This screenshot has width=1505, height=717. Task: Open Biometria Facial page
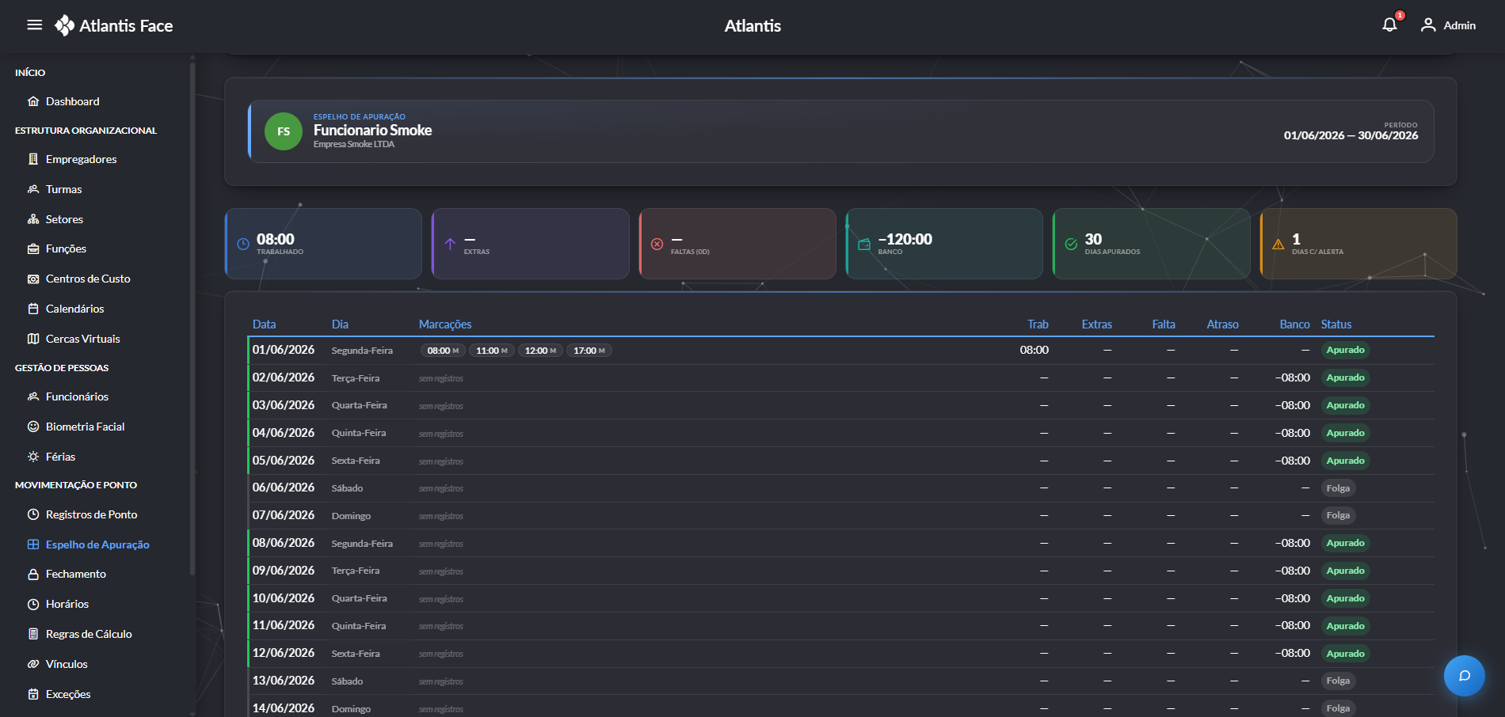pyautogui.click(x=85, y=427)
